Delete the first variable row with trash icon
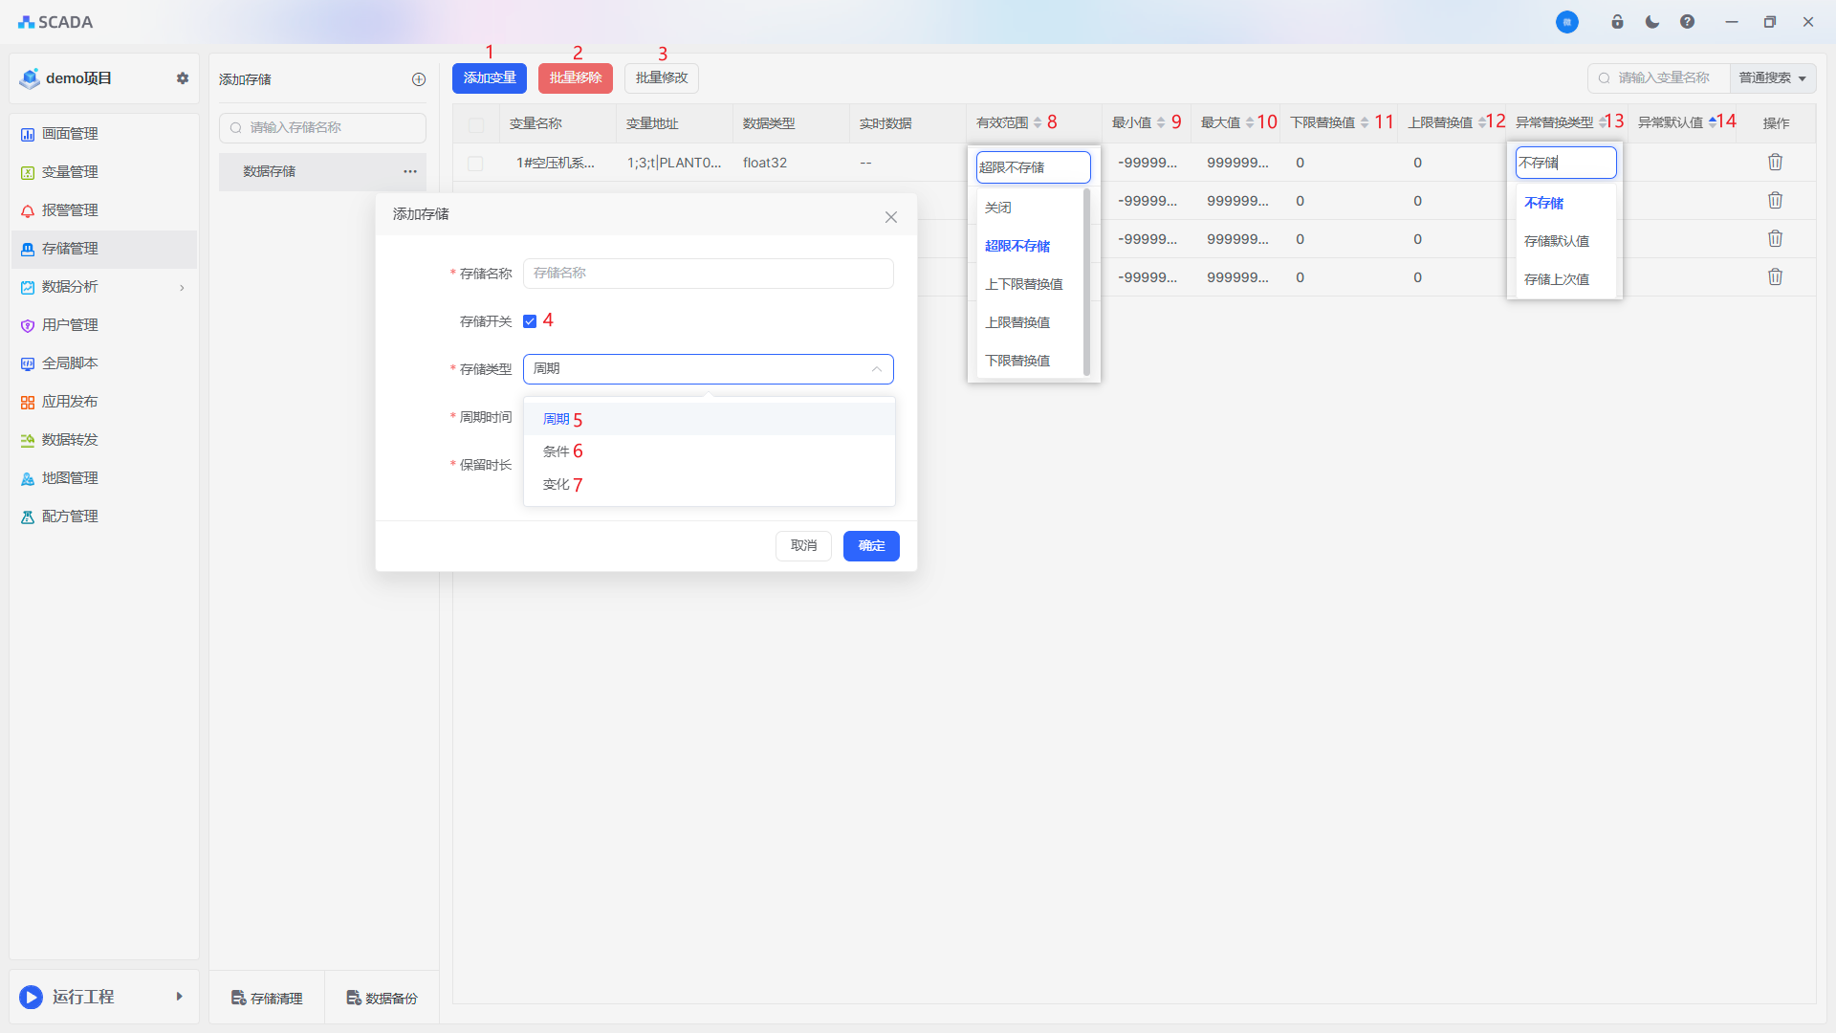This screenshot has height=1033, width=1836. click(1775, 163)
